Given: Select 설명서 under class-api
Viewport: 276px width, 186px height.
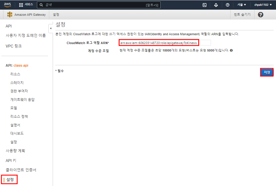Looking at the screenshot, I should pyautogui.click(x=15, y=125).
